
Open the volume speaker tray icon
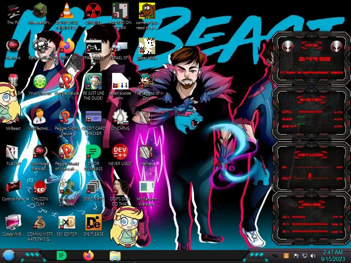click(313, 255)
